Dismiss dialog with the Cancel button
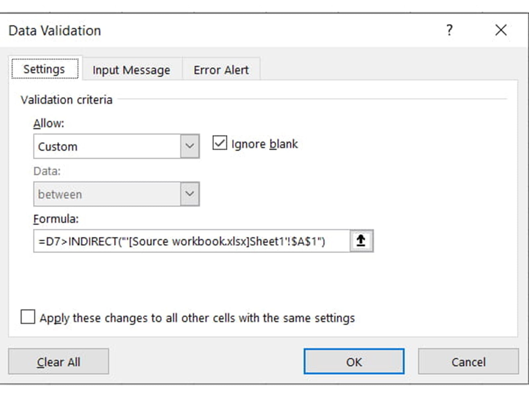The height and width of the screenshot is (397, 529). (x=468, y=362)
